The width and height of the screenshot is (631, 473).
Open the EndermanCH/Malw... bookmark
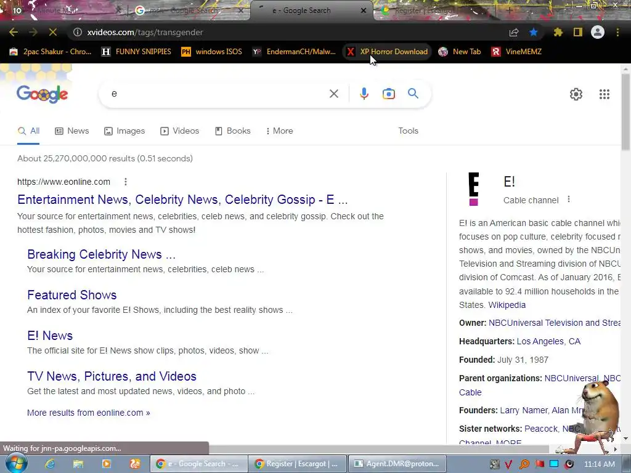[294, 52]
